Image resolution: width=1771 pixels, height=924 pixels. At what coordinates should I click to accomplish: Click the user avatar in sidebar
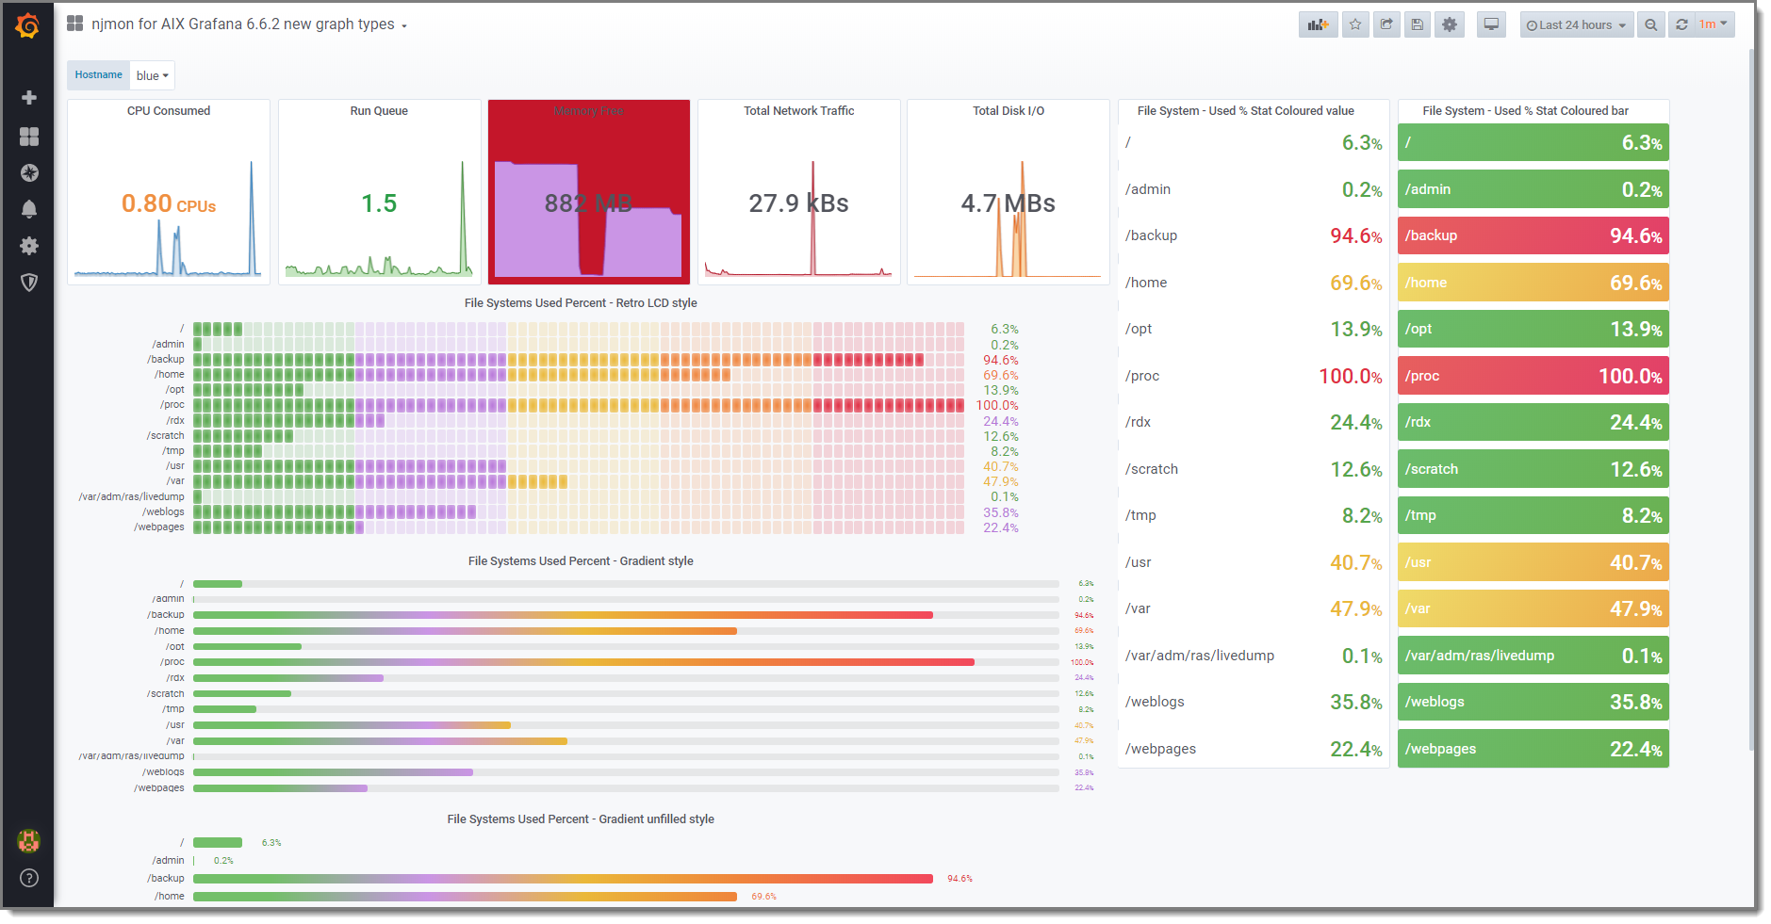(29, 840)
